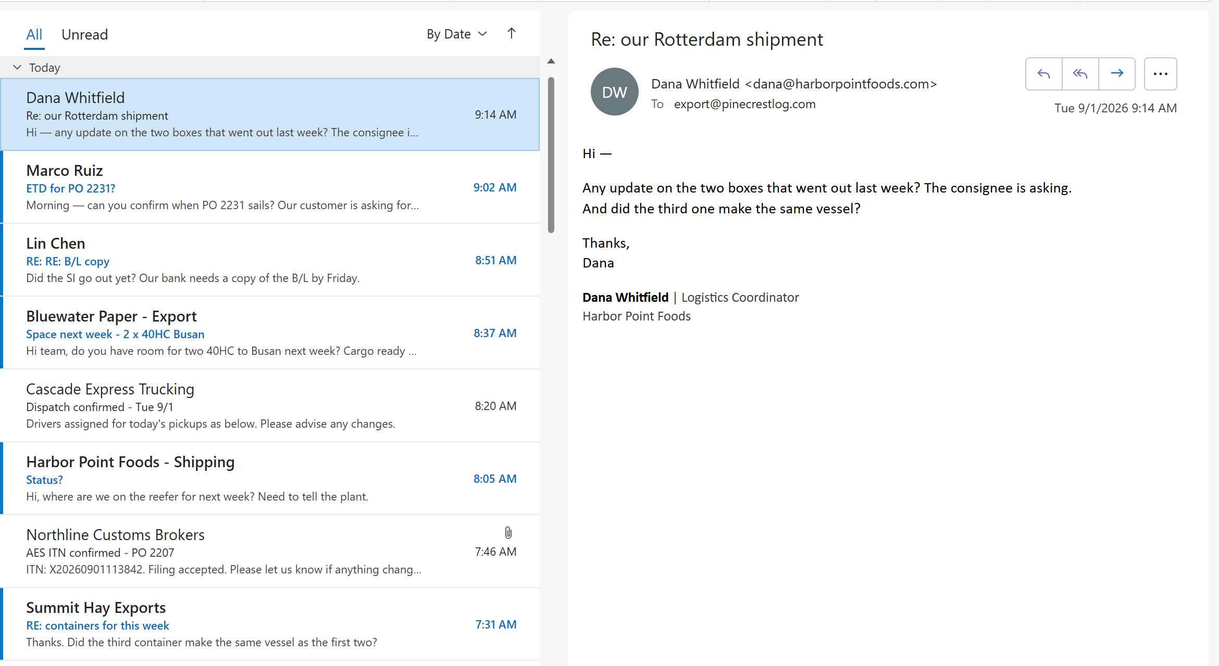Click the Forward arrow icon

click(x=1117, y=74)
